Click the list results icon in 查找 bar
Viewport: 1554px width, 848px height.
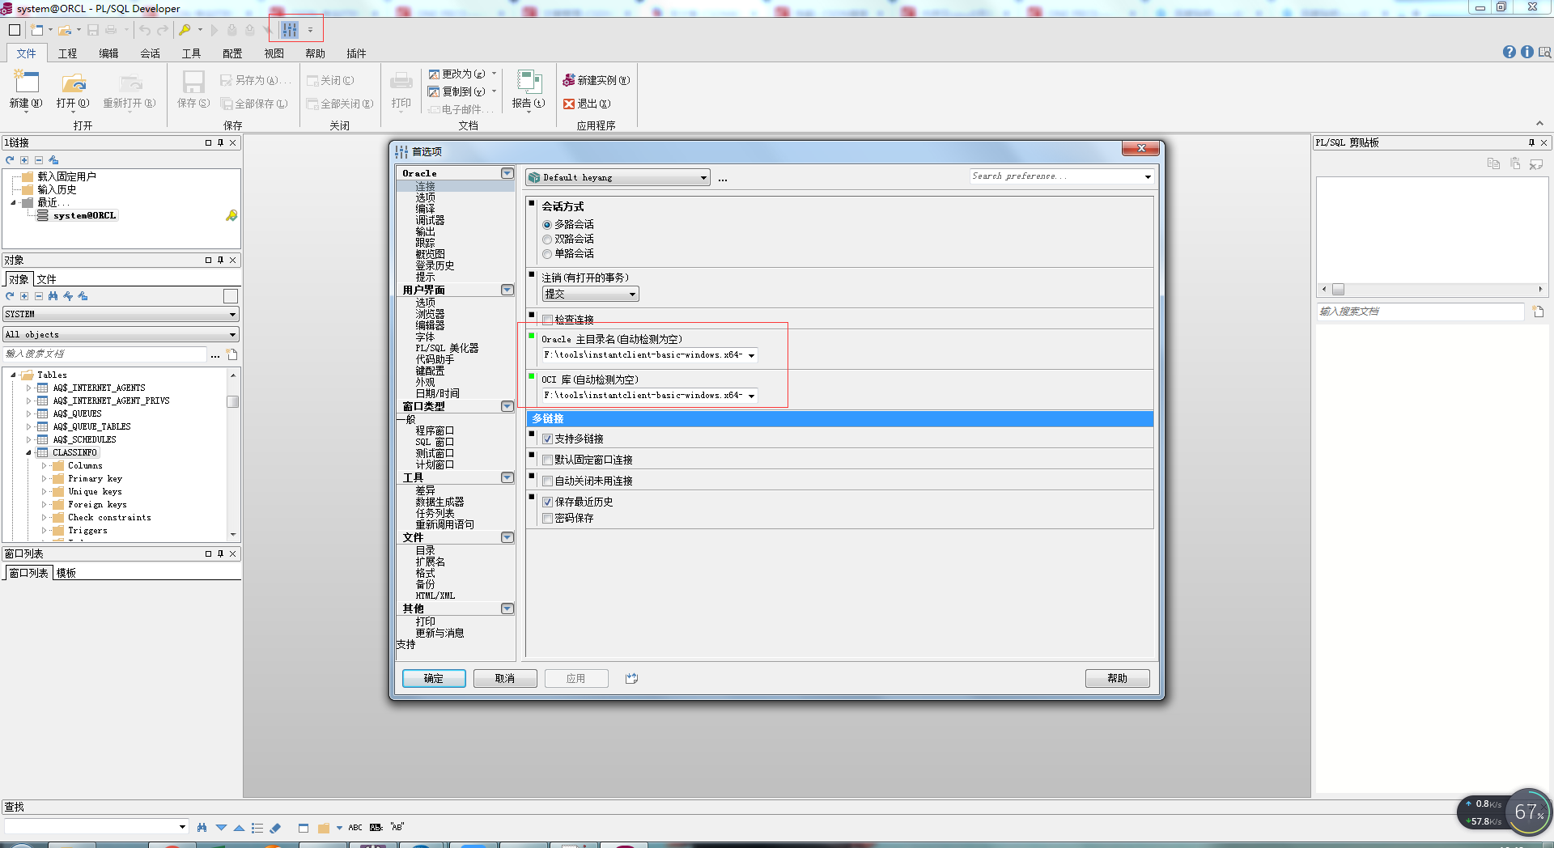pyautogui.click(x=257, y=828)
